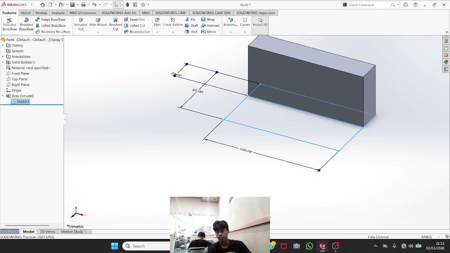Viewport: 450px width, 253px height.
Task: Select the Linear Pattern tool
Action: (173, 22)
